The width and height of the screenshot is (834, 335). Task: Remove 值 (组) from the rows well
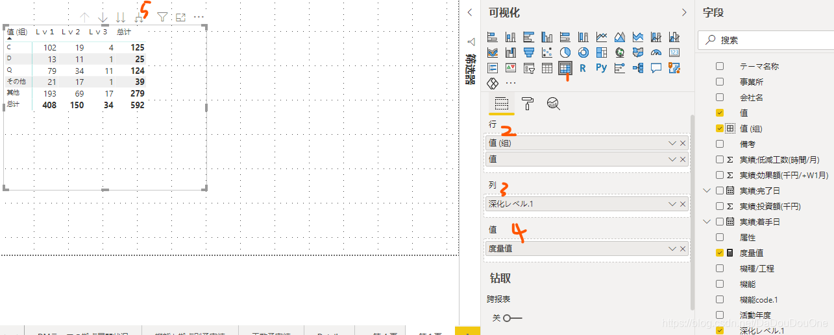tap(683, 143)
